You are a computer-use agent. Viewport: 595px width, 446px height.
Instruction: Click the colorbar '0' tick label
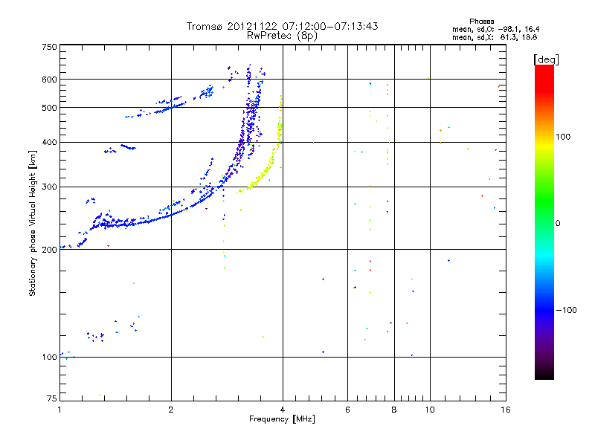pos(558,224)
